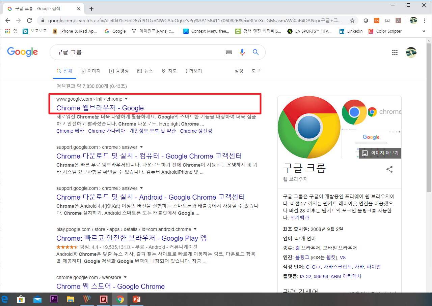Open the EA SPORTS FIFA bookmark

309,31
